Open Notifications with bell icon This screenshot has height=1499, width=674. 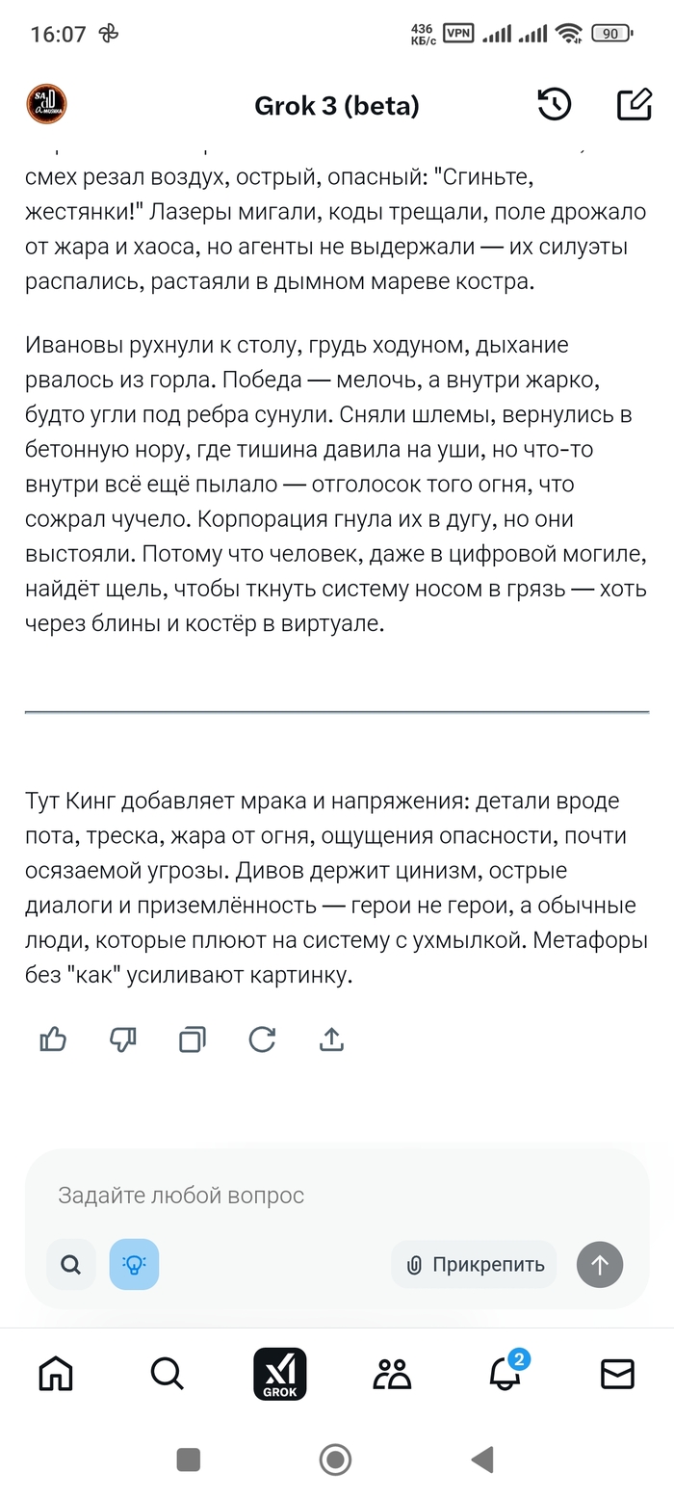[505, 1374]
